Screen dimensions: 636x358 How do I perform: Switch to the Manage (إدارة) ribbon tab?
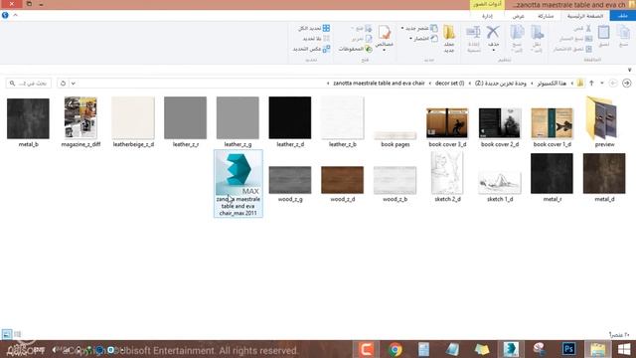coord(487,16)
